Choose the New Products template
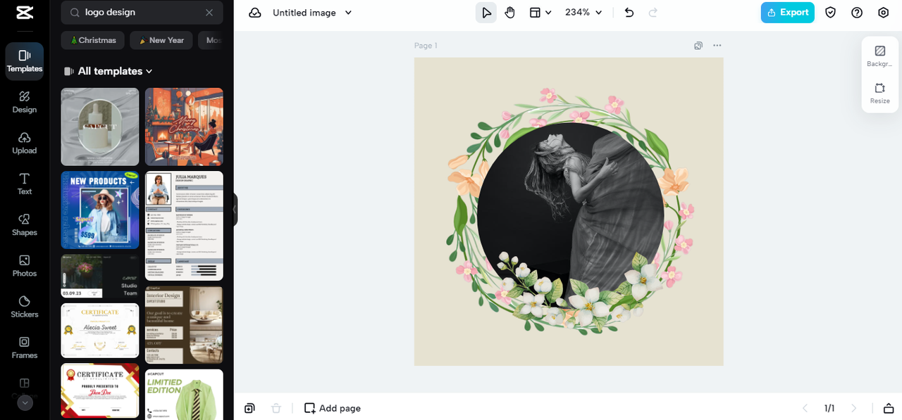Image resolution: width=902 pixels, height=420 pixels. click(x=100, y=210)
